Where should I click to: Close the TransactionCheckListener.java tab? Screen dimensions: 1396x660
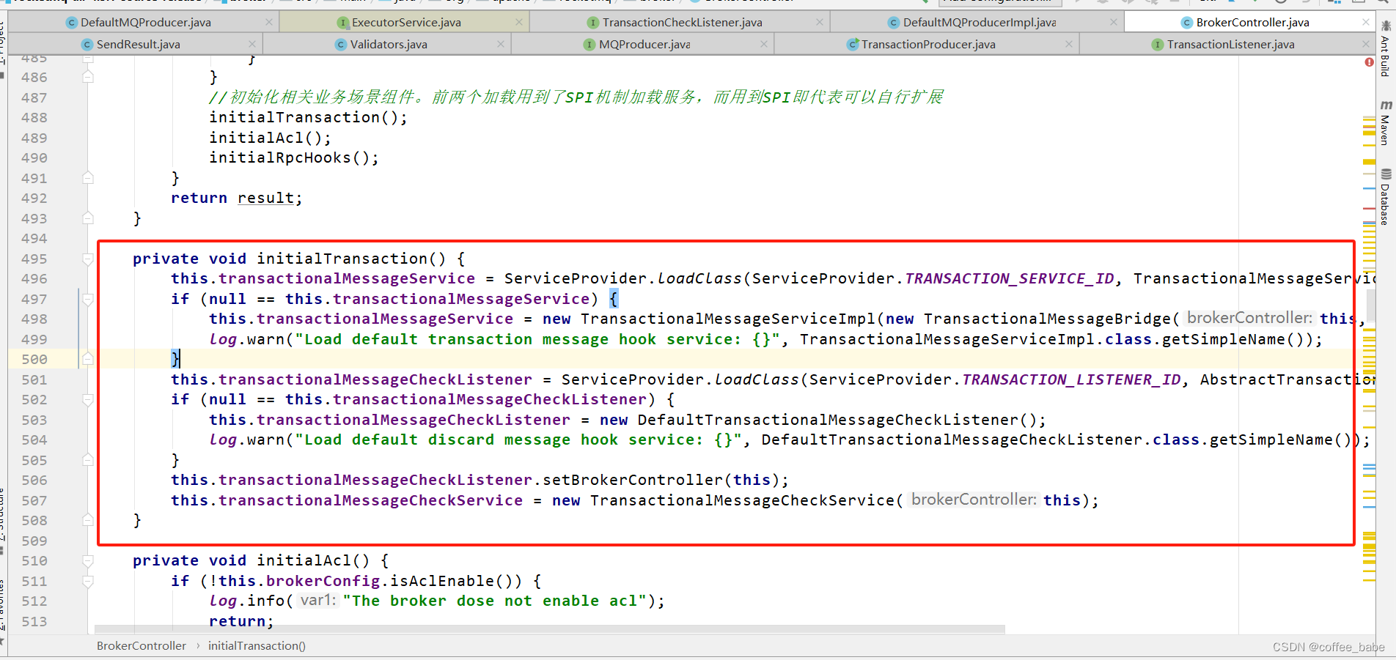coord(820,23)
